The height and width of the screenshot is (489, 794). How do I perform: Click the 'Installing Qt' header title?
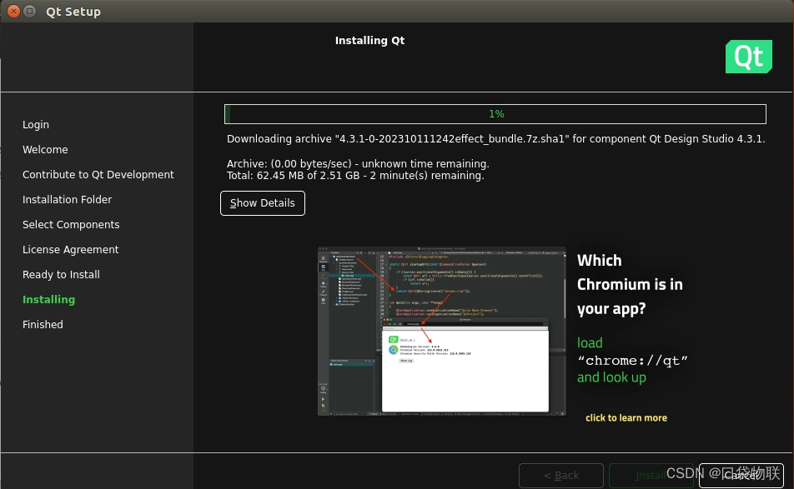click(369, 41)
